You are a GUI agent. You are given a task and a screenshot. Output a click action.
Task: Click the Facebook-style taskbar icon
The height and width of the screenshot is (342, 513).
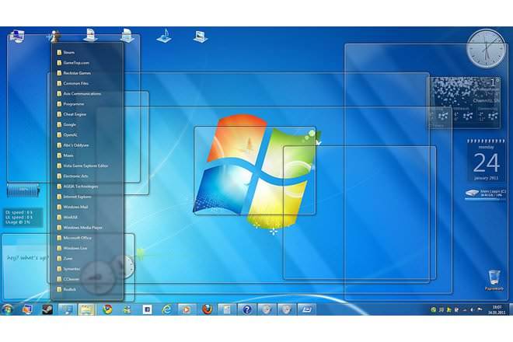pos(147,309)
